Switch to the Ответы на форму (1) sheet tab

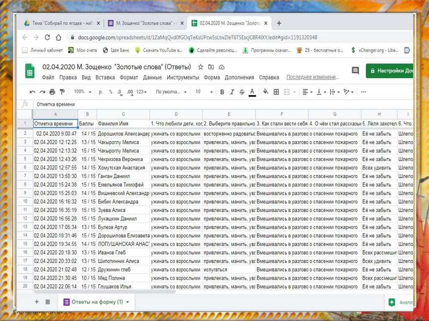click(96, 302)
